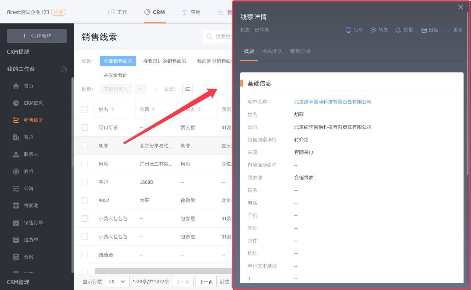Open the 北京纷享易动科技有限责任有限公司 customer link

point(332,102)
